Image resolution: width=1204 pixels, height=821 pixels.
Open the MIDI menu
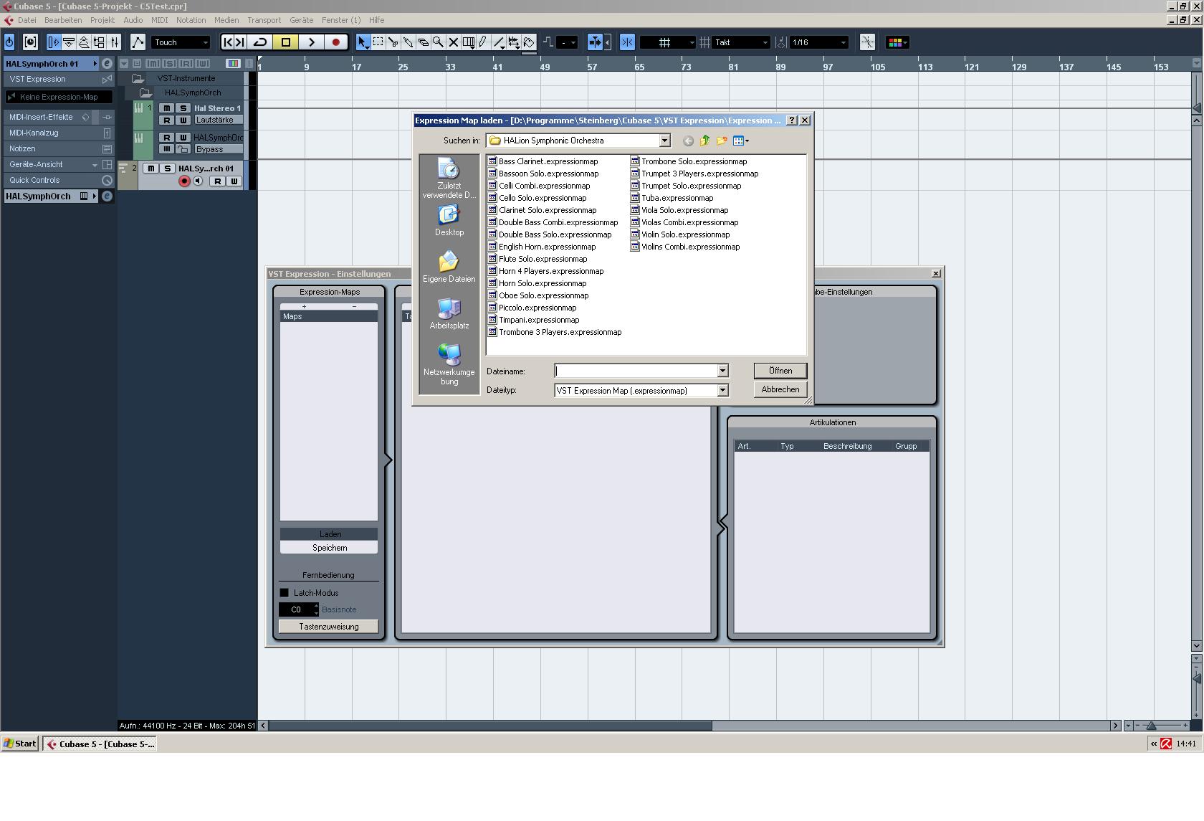(159, 20)
